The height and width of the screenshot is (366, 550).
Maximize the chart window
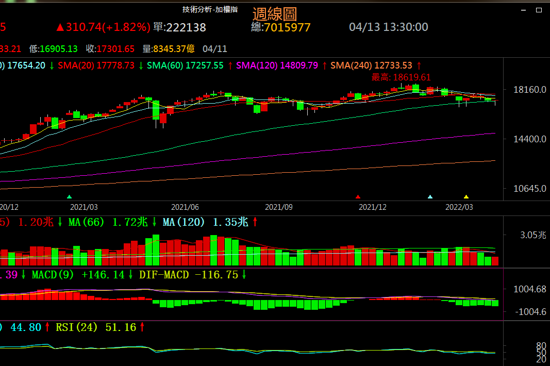(539, 9)
